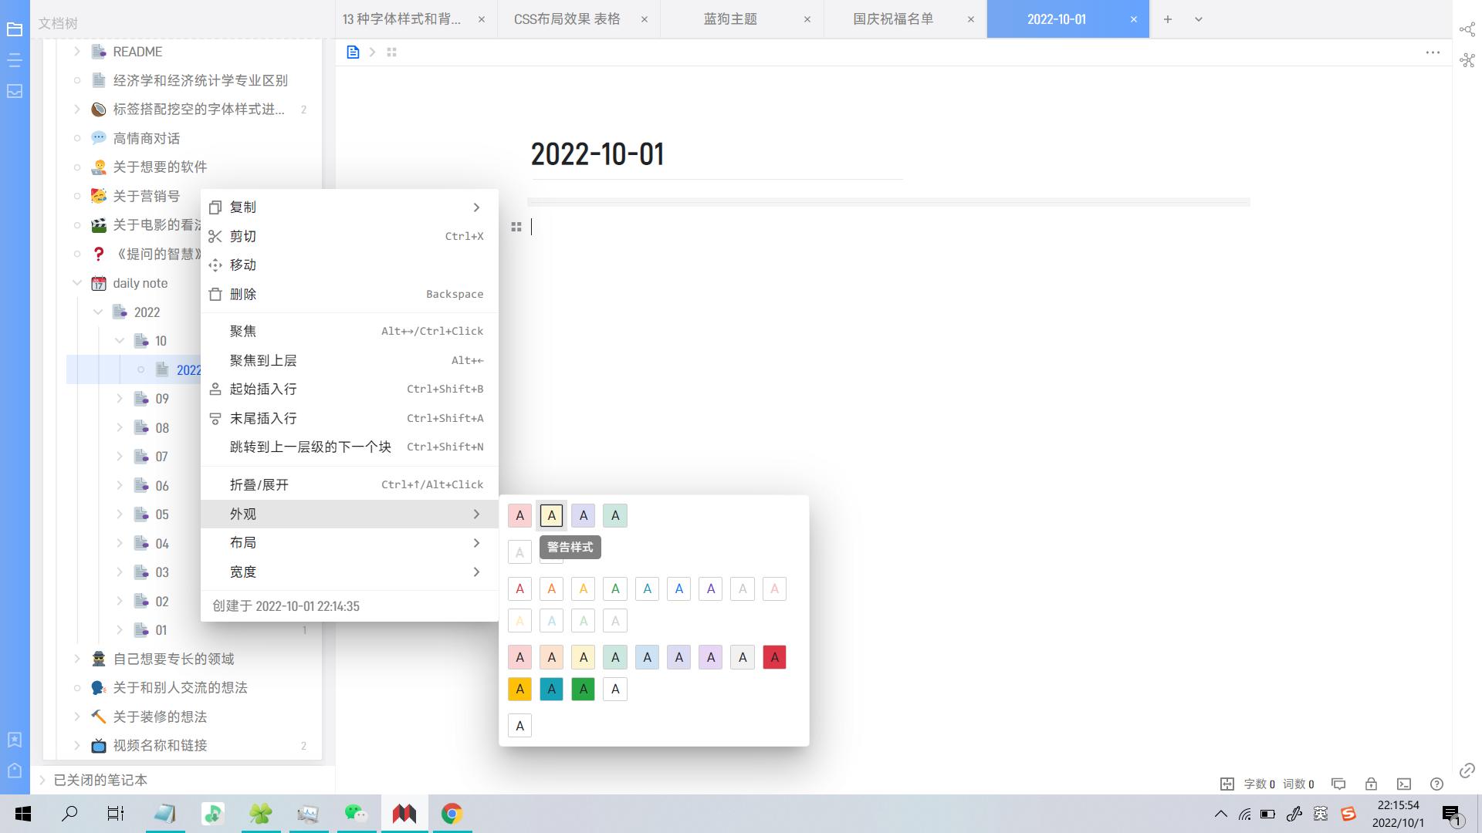Open the document tree panel icon in sidebar
The image size is (1482, 833).
[14, 29]
